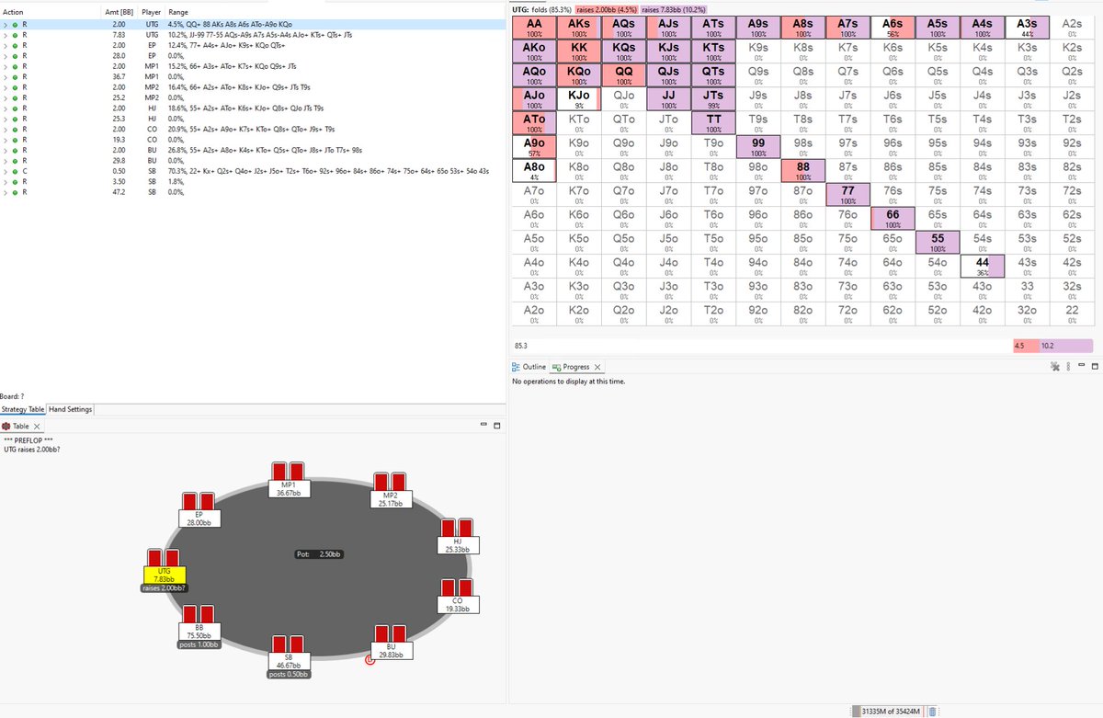Switch to the Strategy Table tab

(x=23, y=409)
